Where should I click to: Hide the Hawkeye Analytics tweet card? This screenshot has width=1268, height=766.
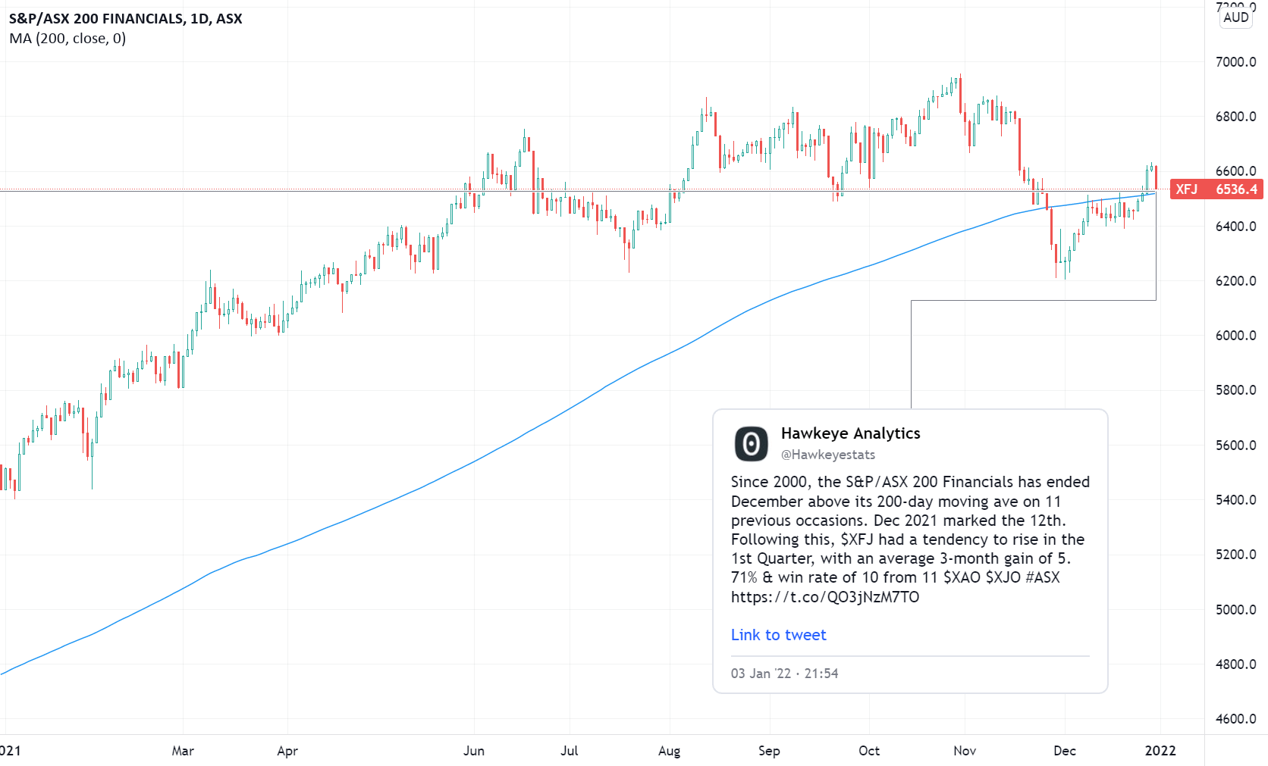pyautogui.click(x=910, y=553)
